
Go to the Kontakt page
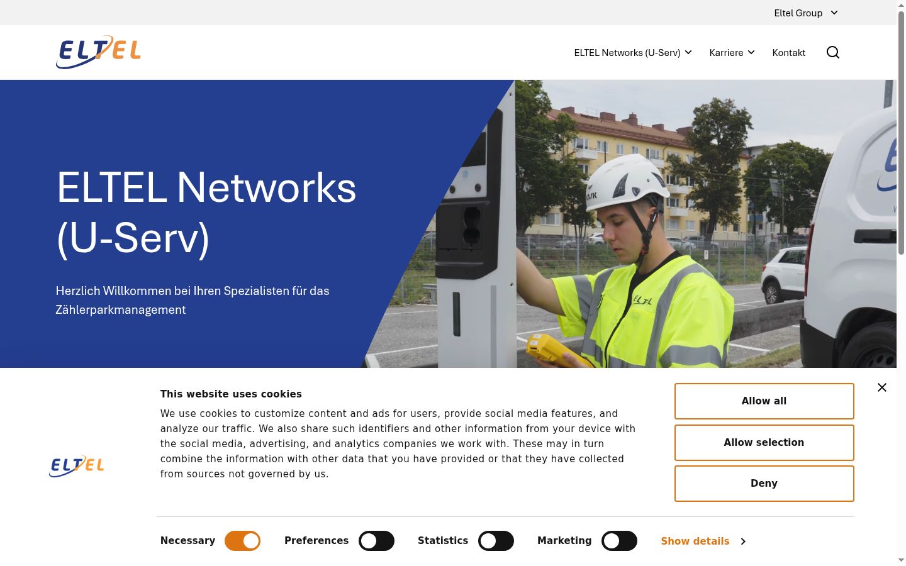tap(789, 52)
